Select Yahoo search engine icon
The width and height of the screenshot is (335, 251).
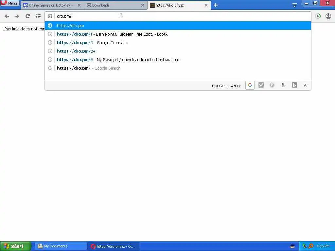pos(261,85)
